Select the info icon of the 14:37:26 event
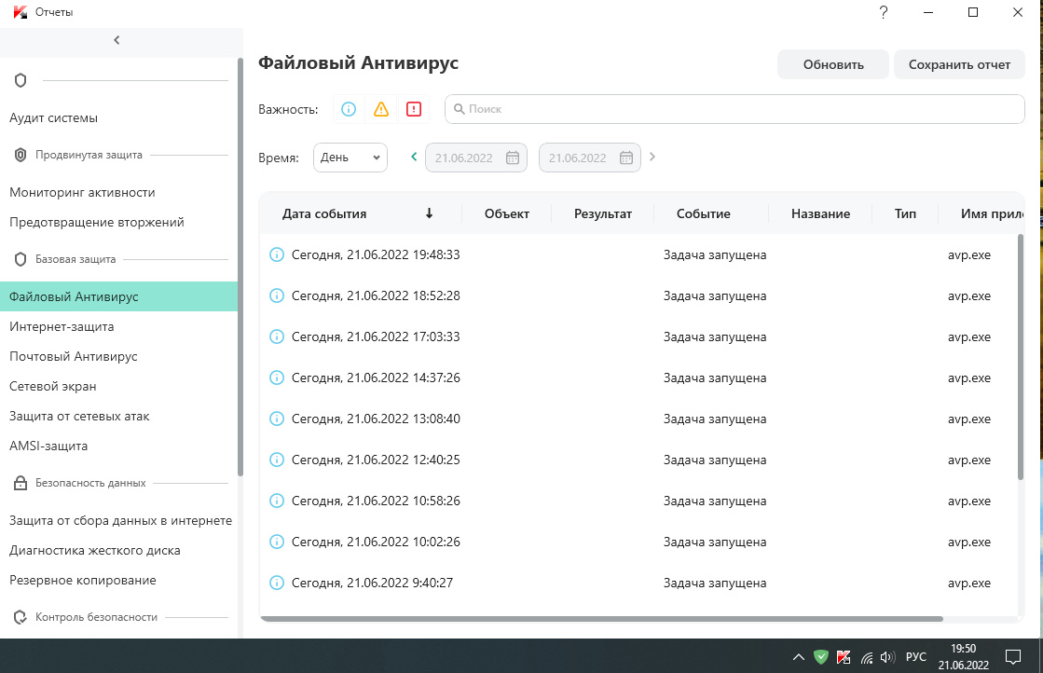The image size is (1043, 673). point(277,378)
